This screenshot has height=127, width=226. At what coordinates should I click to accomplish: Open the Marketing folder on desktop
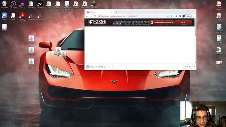pos(76,5)
